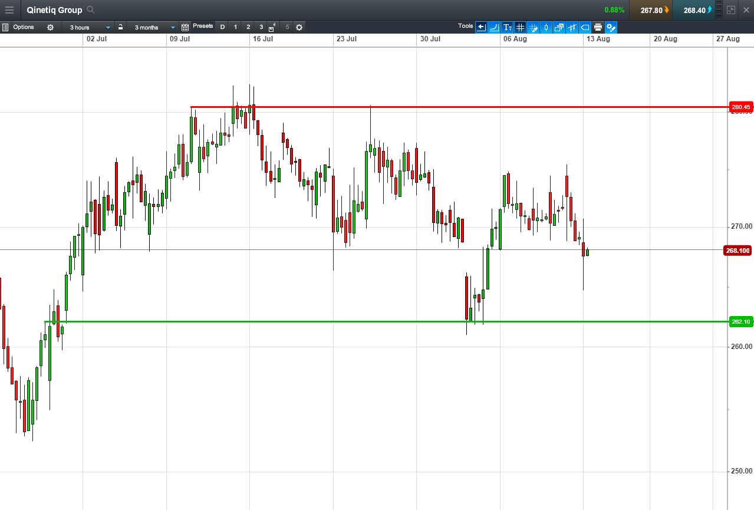Select the green 262.10 support label
The height and width of the screenshot is (510, 754).
click(740, 321)
